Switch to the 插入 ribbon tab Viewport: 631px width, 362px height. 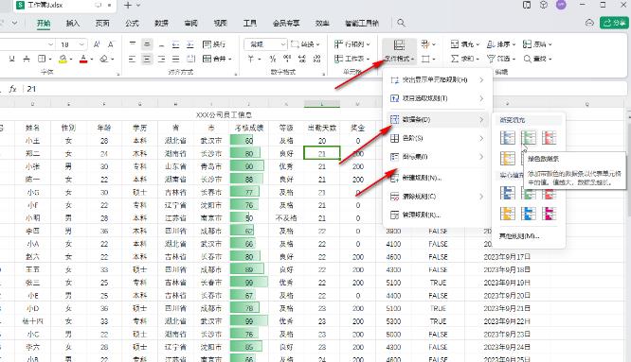(x=72, y=24)
